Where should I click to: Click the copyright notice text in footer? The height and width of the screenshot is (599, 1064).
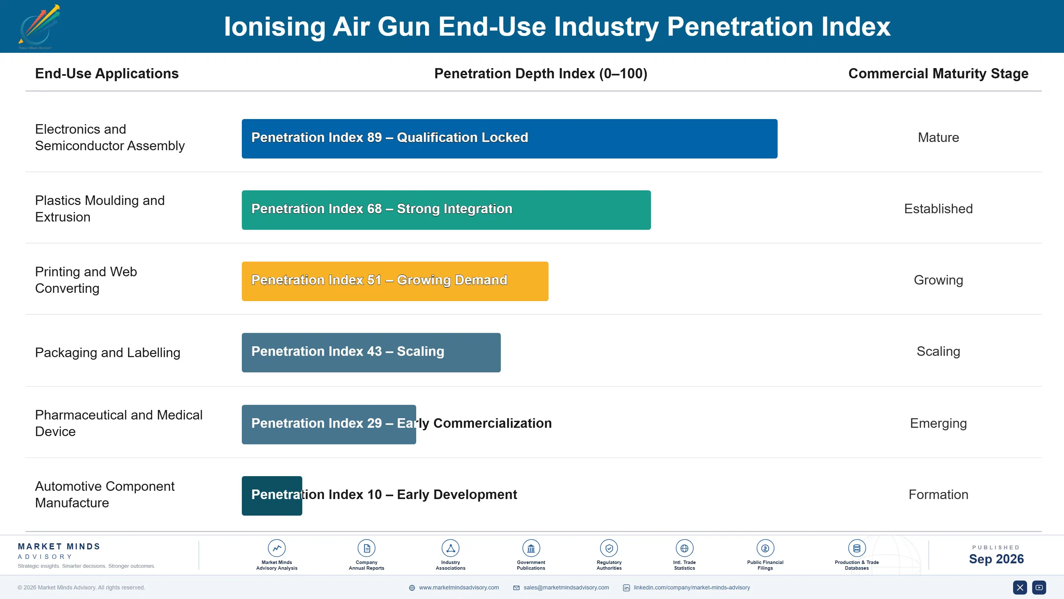pos(81,588)
